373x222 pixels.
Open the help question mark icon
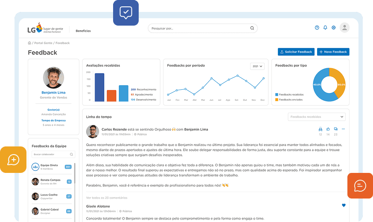point(317,28)
